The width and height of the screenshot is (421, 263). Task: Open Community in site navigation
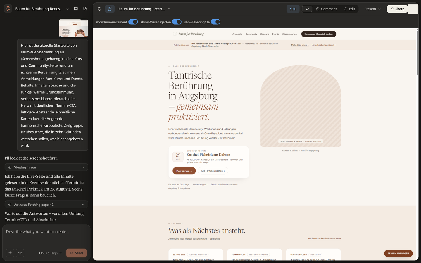coord(251,34)
